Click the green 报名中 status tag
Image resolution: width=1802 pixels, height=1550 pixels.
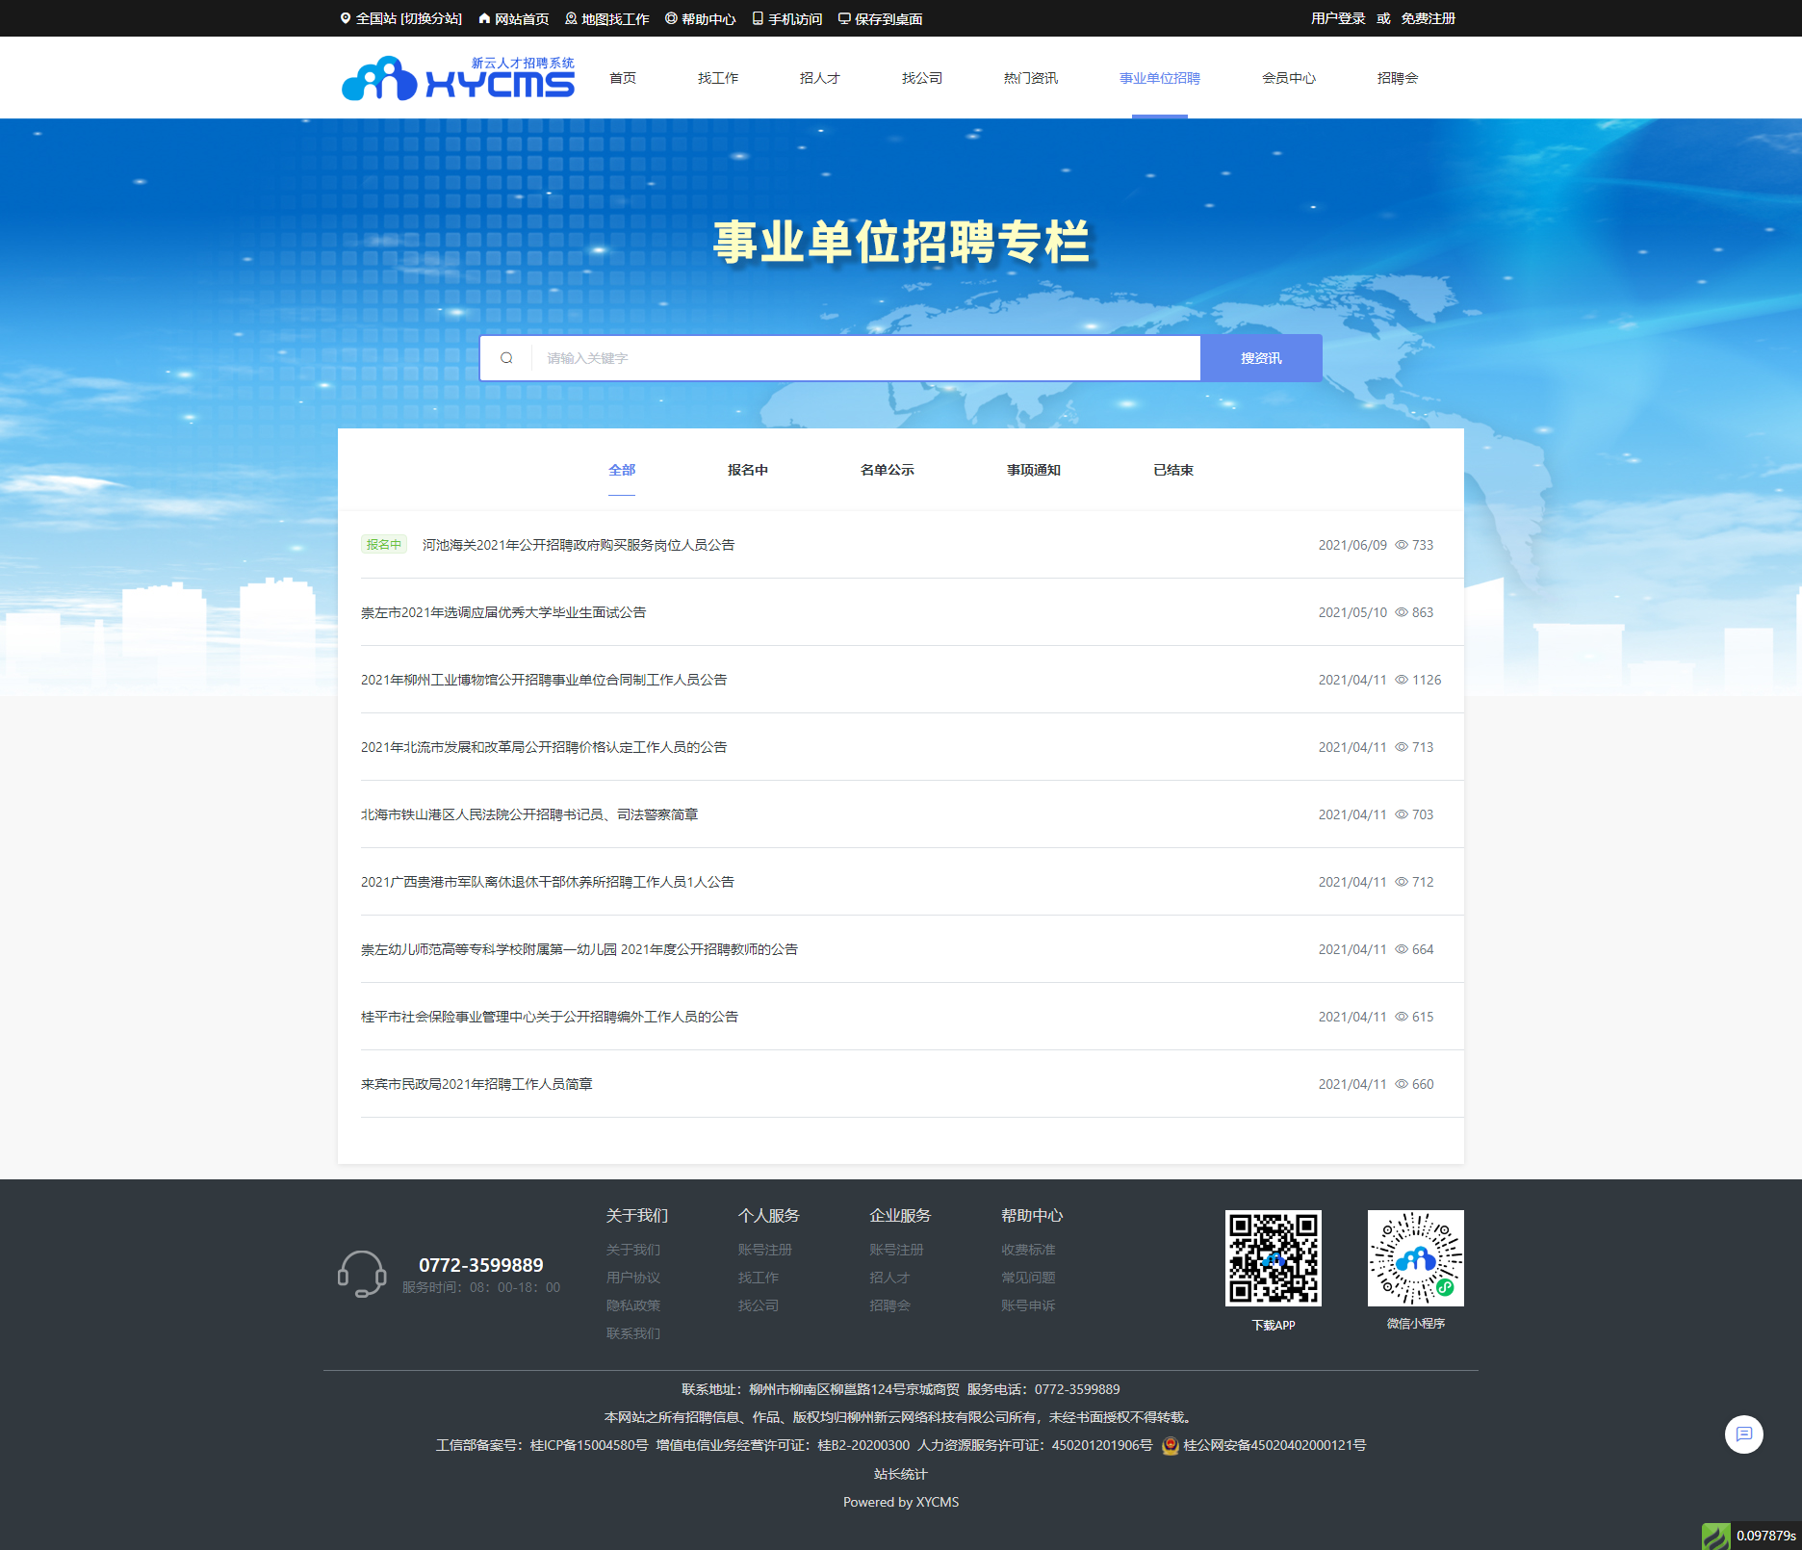pyautogui.click(x=384, y=545)
